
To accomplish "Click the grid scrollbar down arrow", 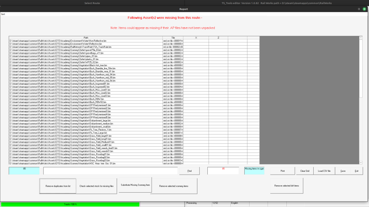I will click(361, 163).
